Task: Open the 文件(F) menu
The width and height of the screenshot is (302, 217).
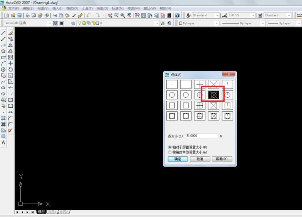Action: (x=13, y=8)
